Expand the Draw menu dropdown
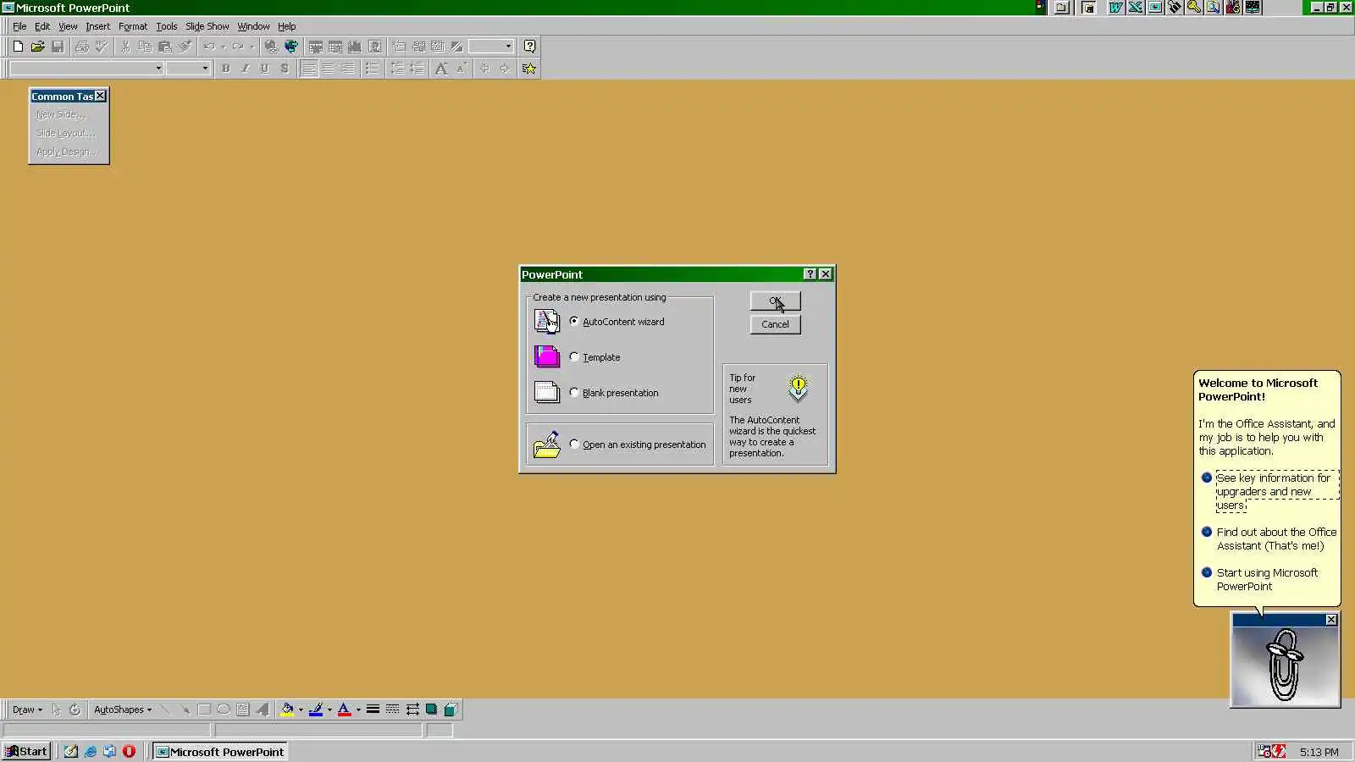 click(x=27, y=710)
